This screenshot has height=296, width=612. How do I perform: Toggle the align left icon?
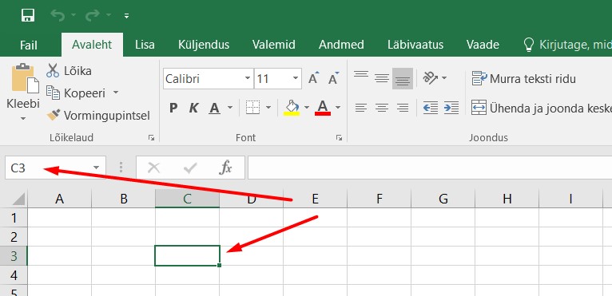361,107
